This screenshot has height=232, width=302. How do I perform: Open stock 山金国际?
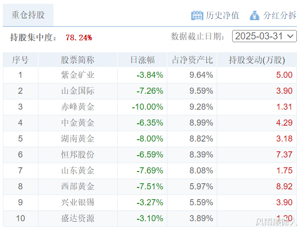[x=78, y=91]
